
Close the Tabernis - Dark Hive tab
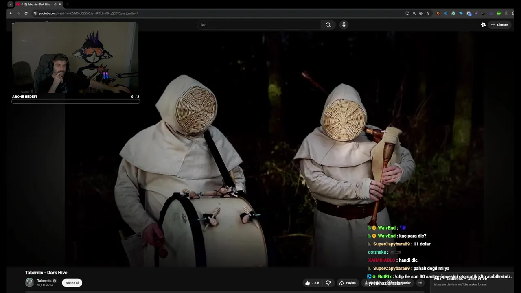tap(60, 4)
